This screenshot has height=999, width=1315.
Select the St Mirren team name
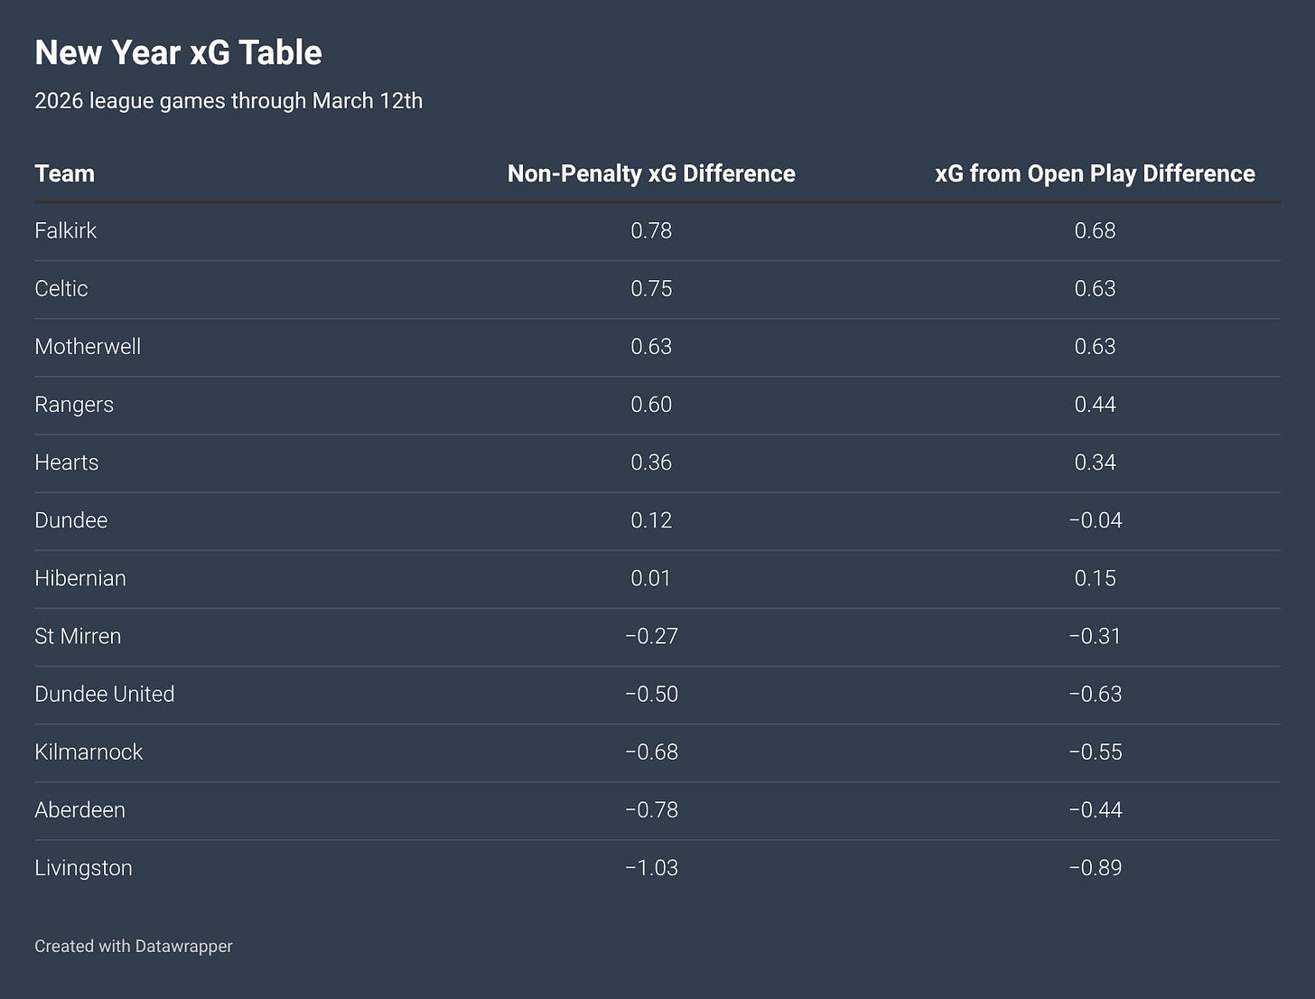coord(78,636)
